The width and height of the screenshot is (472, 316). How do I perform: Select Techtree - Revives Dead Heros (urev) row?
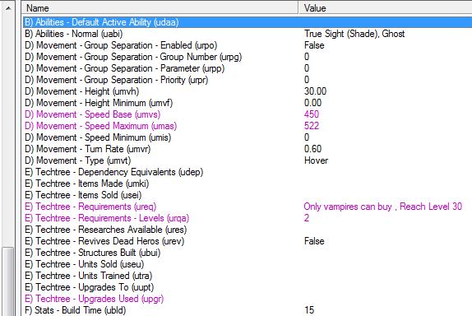coord(248,241)
